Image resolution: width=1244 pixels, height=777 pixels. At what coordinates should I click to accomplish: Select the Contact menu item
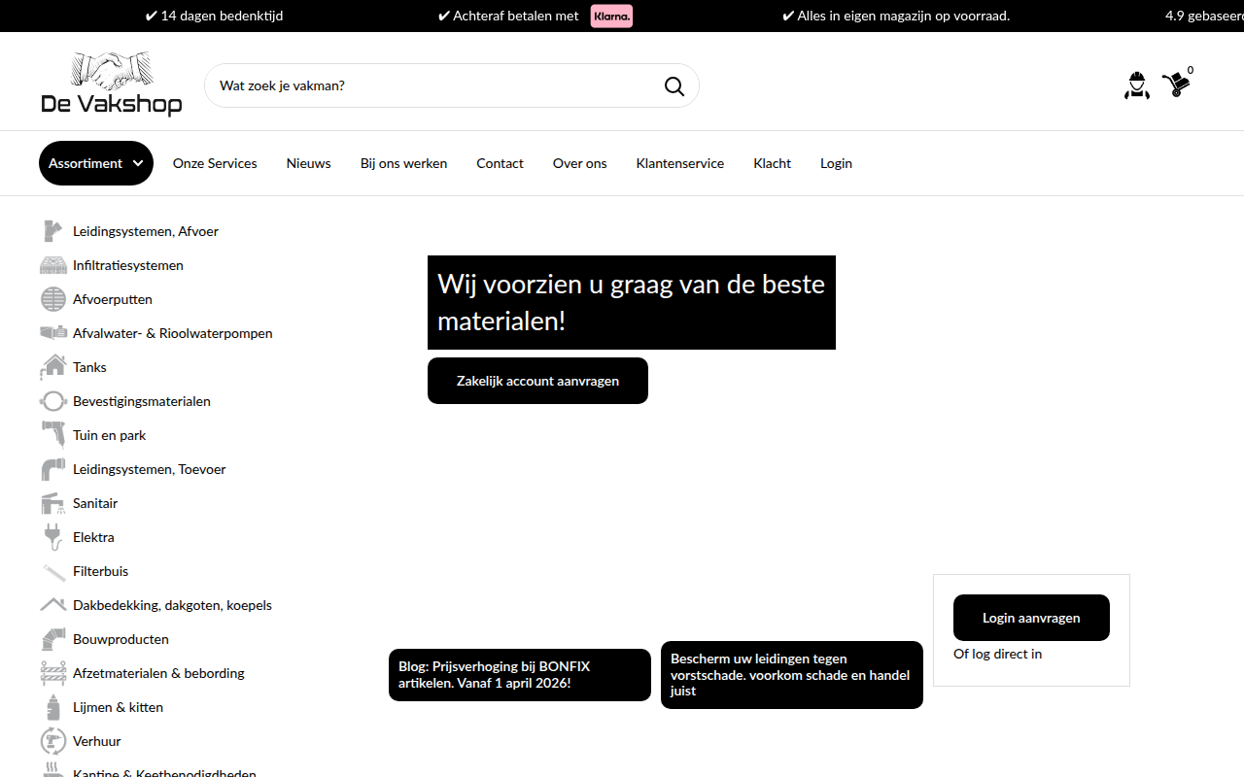500,163
